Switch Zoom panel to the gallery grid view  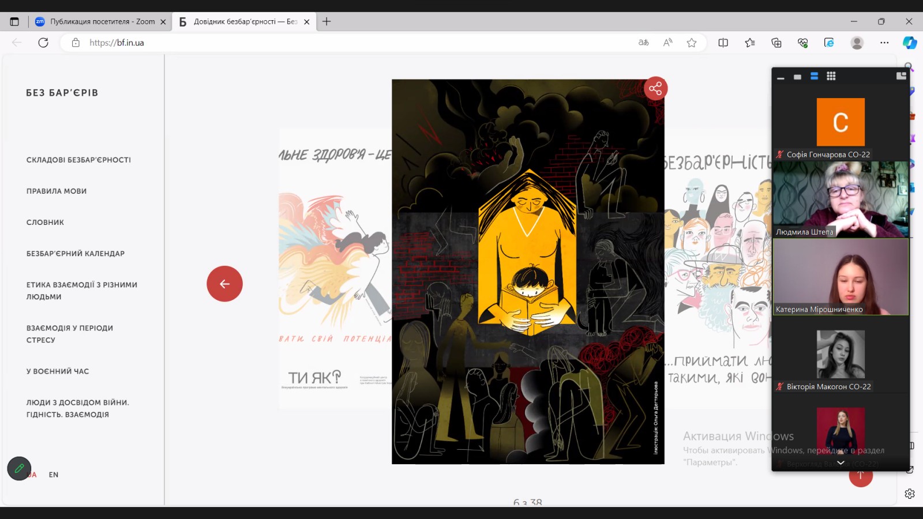point(831,76)
